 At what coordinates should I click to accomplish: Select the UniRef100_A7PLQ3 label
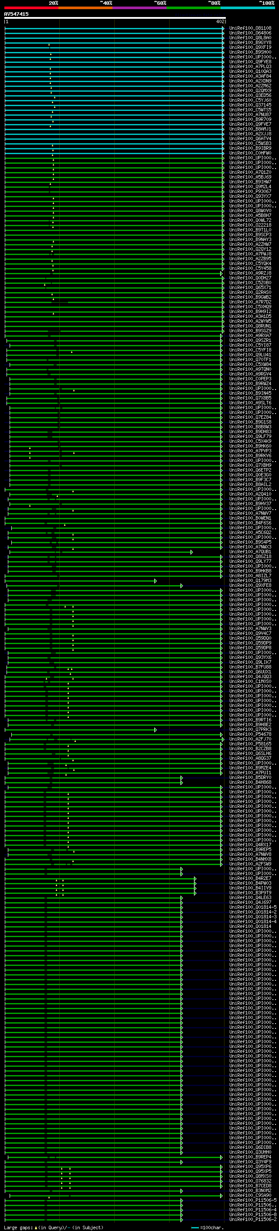[250, 66]
